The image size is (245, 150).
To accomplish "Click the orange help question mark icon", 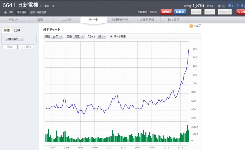I will (x=191, y=26).
